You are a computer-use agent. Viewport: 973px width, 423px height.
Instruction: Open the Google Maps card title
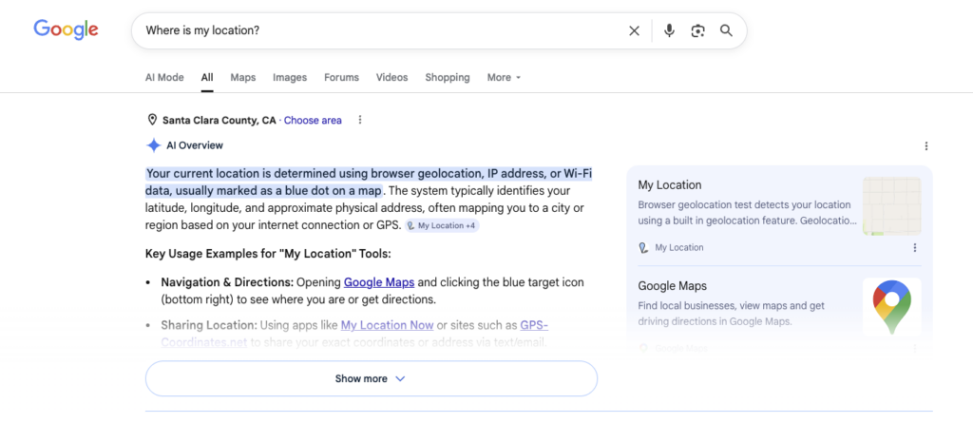(673, 286)
